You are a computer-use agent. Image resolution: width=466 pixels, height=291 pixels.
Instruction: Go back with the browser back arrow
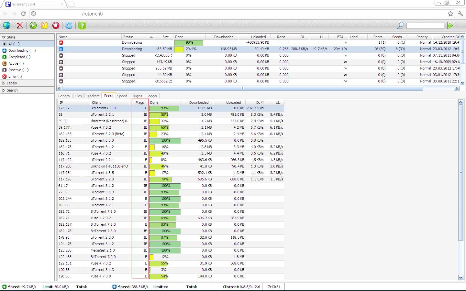coord(6,14)
